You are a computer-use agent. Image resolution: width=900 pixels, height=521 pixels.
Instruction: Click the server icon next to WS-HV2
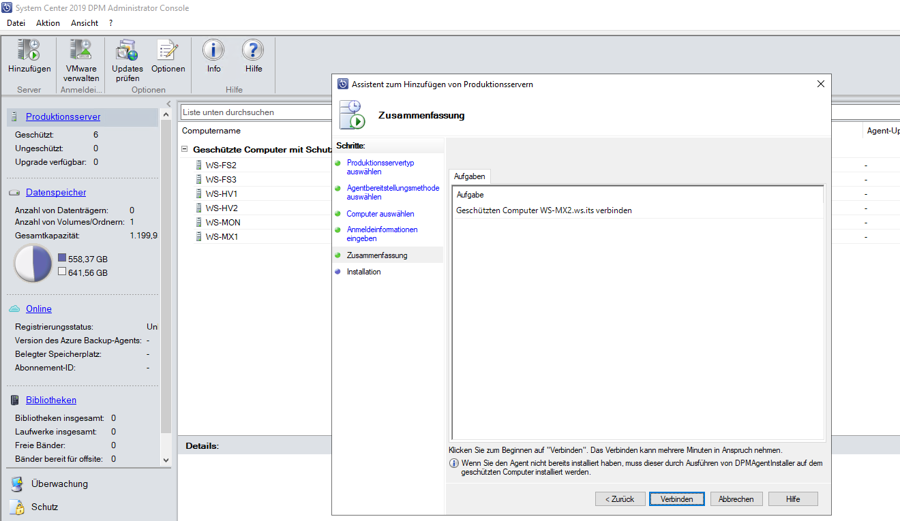point(199,208)
